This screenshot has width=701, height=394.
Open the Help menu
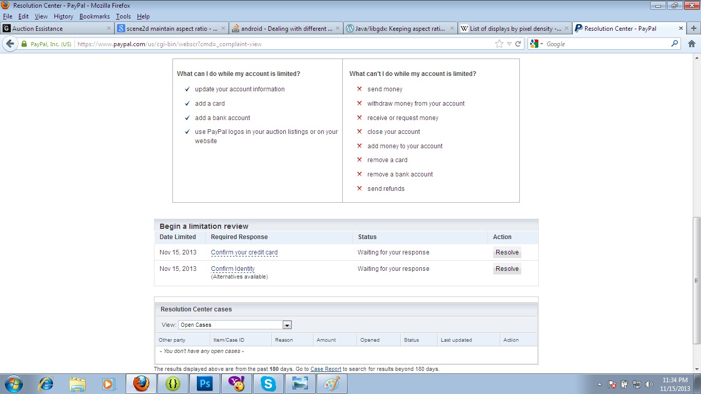point(143,16)
